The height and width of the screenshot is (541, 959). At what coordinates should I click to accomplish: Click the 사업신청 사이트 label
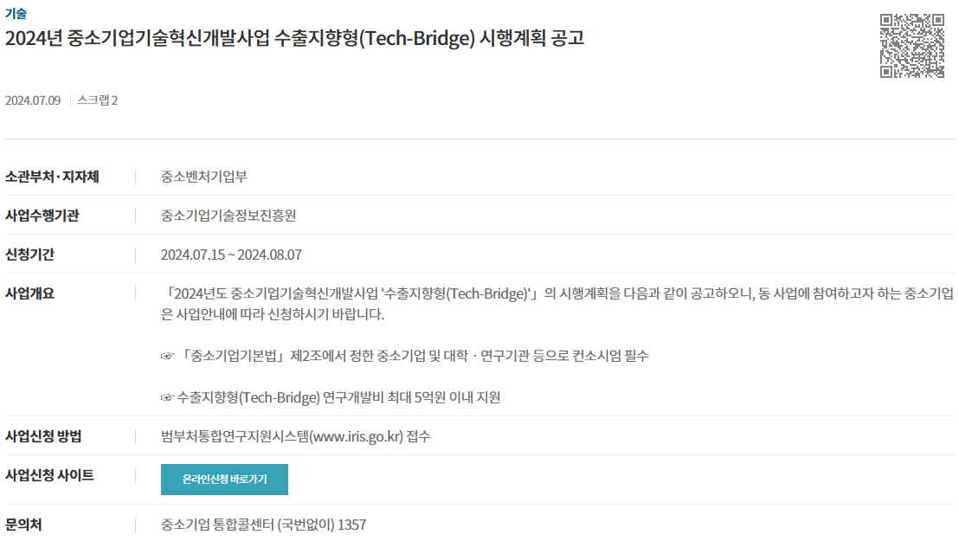pos(49,475)
